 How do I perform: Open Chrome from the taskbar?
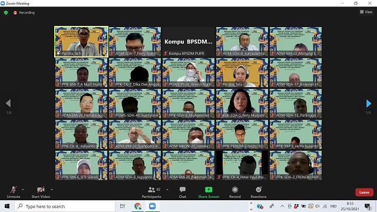[x=138, y=206]
